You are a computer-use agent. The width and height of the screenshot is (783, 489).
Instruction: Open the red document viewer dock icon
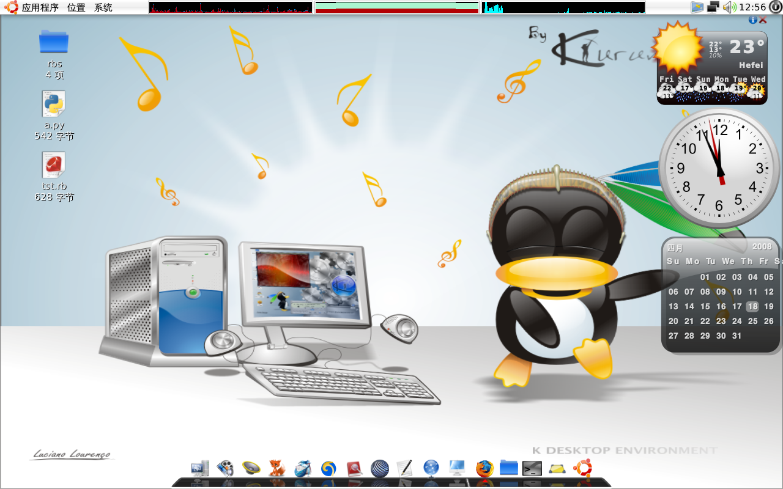click(x=354, y=469)
